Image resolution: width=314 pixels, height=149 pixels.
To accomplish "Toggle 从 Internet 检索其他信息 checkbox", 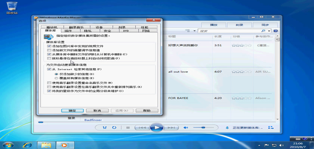I will (49, 70).
